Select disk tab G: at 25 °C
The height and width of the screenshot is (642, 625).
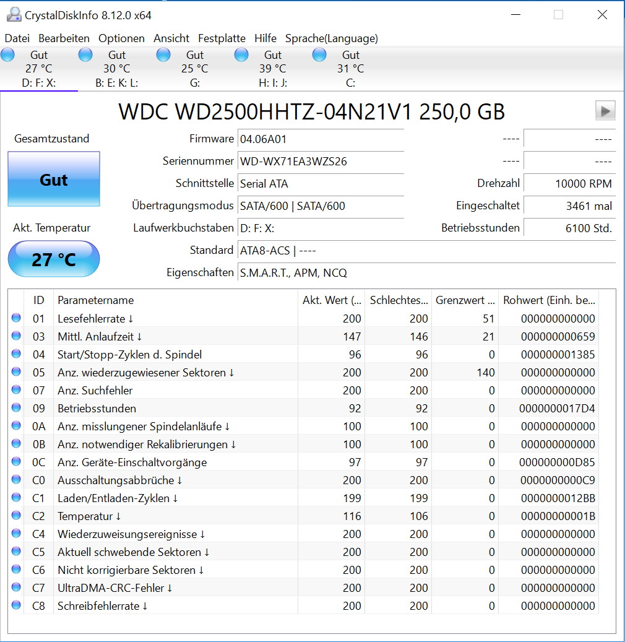click(195, 69)
